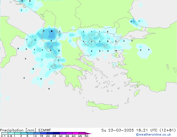Click the island of Rhodes on the map
The image size is (177, 137).
[137, 93]
